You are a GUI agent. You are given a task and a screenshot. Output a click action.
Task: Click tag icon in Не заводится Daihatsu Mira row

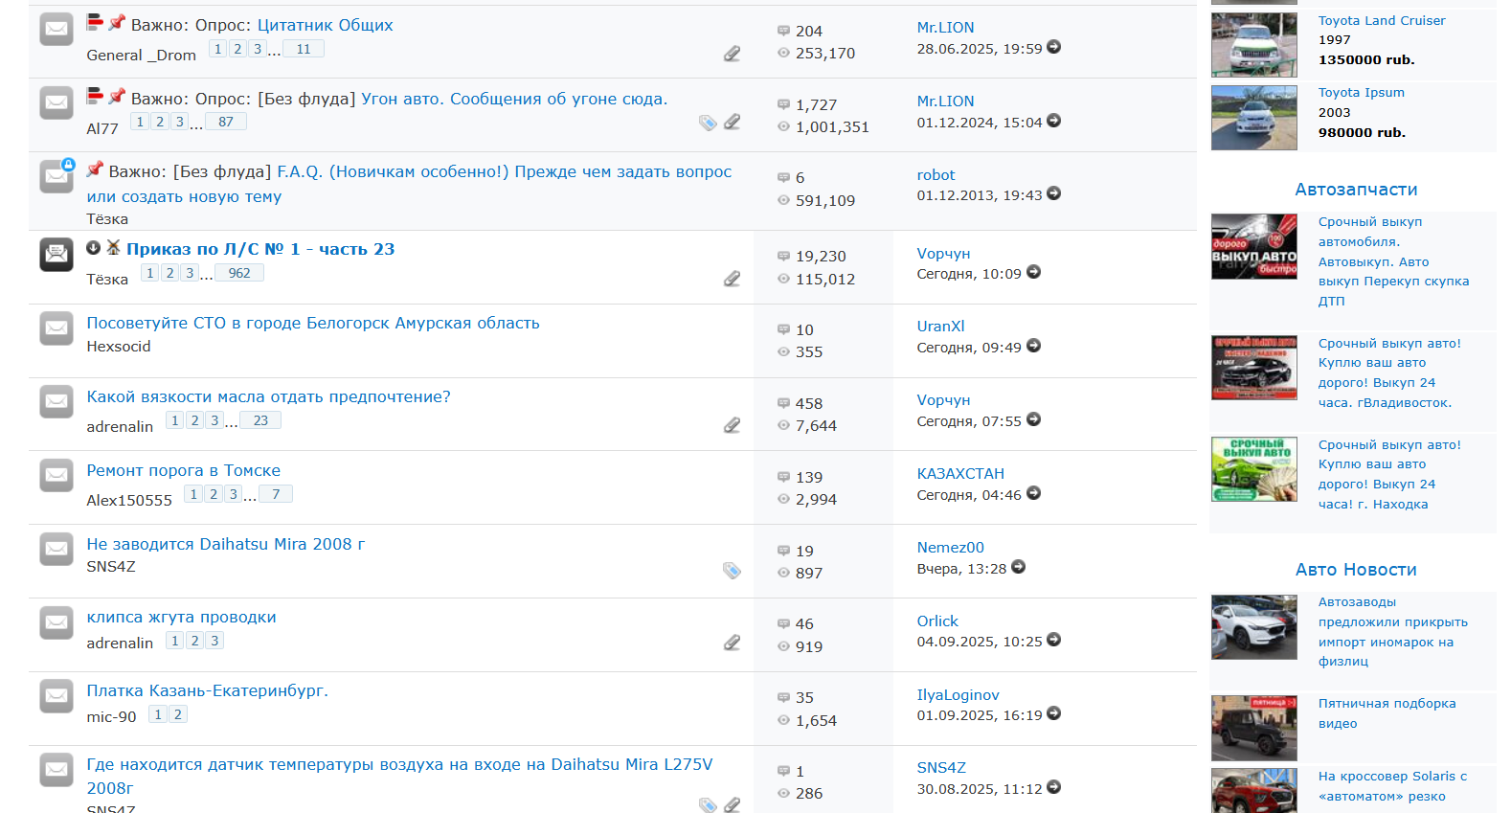(732, 571)
